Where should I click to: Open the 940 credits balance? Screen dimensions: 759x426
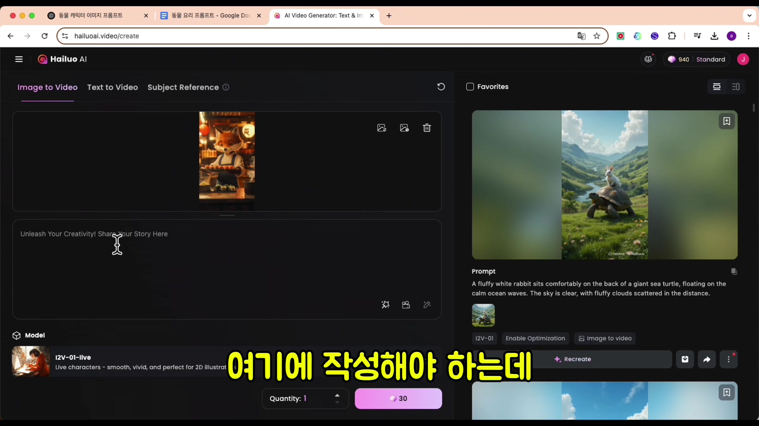(679, 59)
